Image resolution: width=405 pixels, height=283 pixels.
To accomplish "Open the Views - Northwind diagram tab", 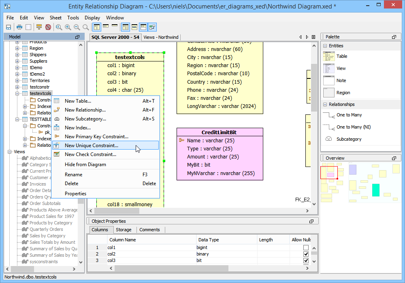I will click(161, 37).
